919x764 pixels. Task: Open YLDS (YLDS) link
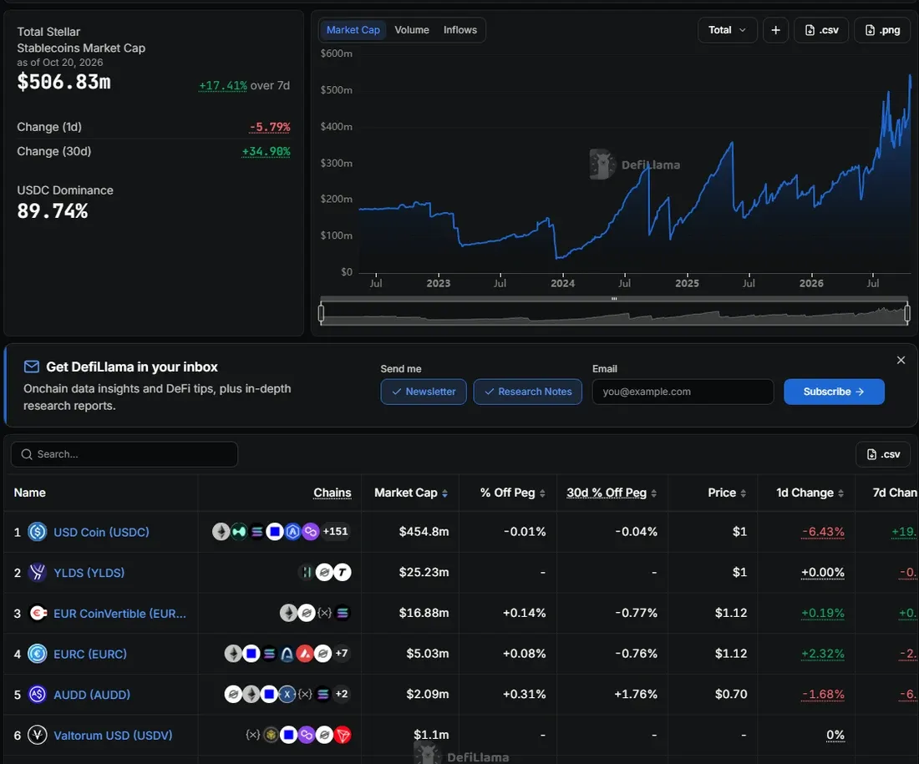point(89,573)
